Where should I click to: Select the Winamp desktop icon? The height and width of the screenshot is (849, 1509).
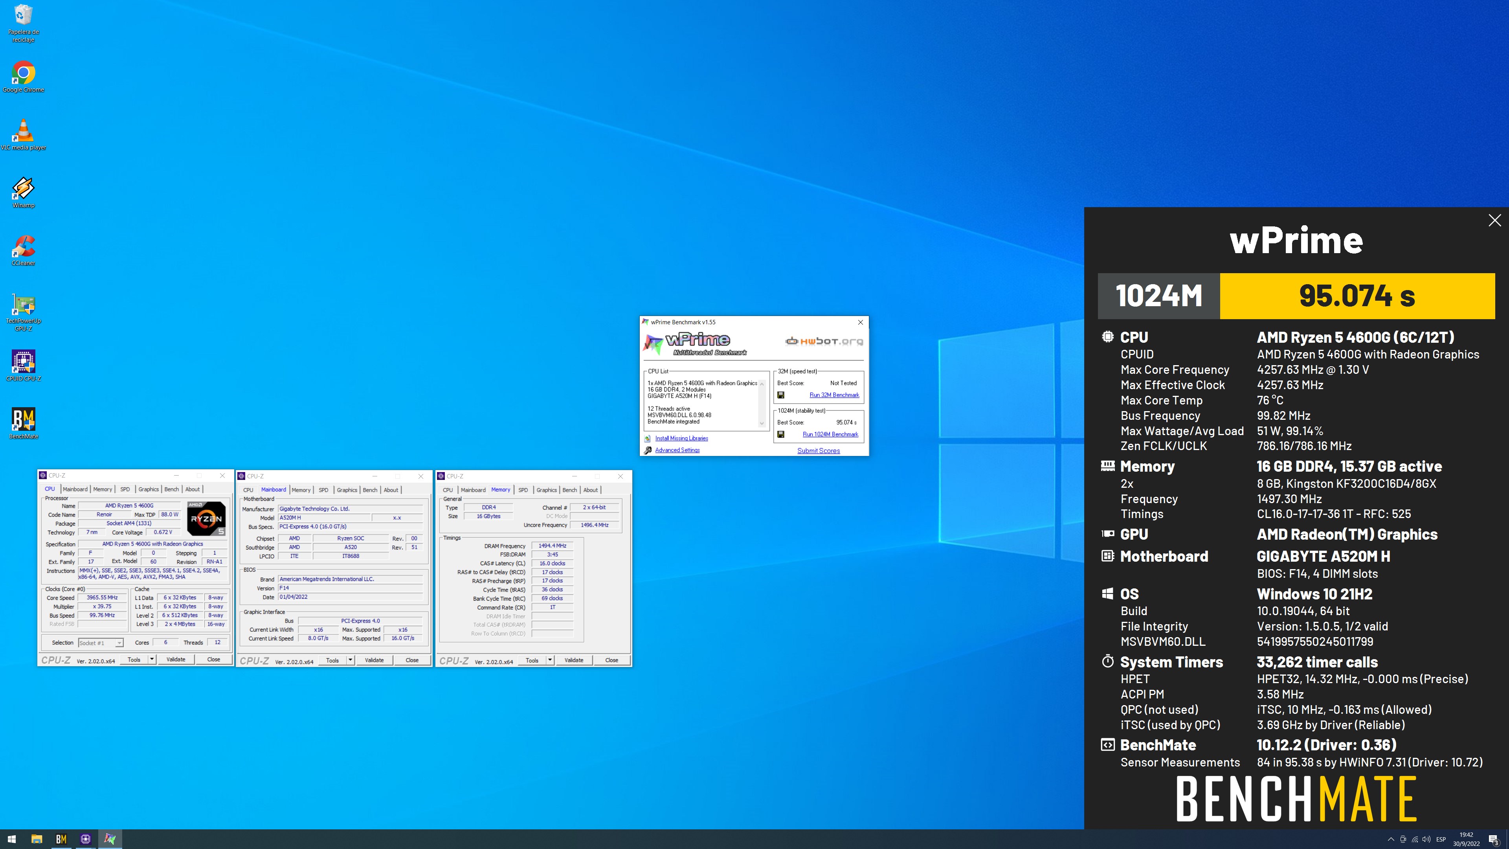point(24,192)
